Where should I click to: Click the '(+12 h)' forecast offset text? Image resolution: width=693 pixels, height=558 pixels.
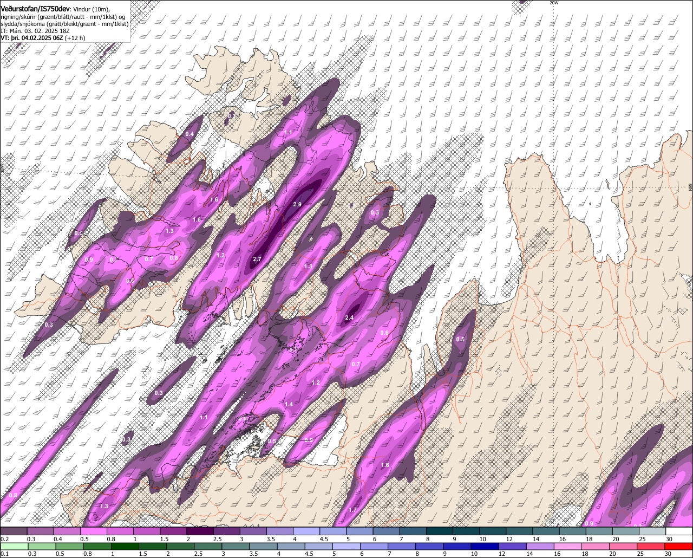point(75,38)
